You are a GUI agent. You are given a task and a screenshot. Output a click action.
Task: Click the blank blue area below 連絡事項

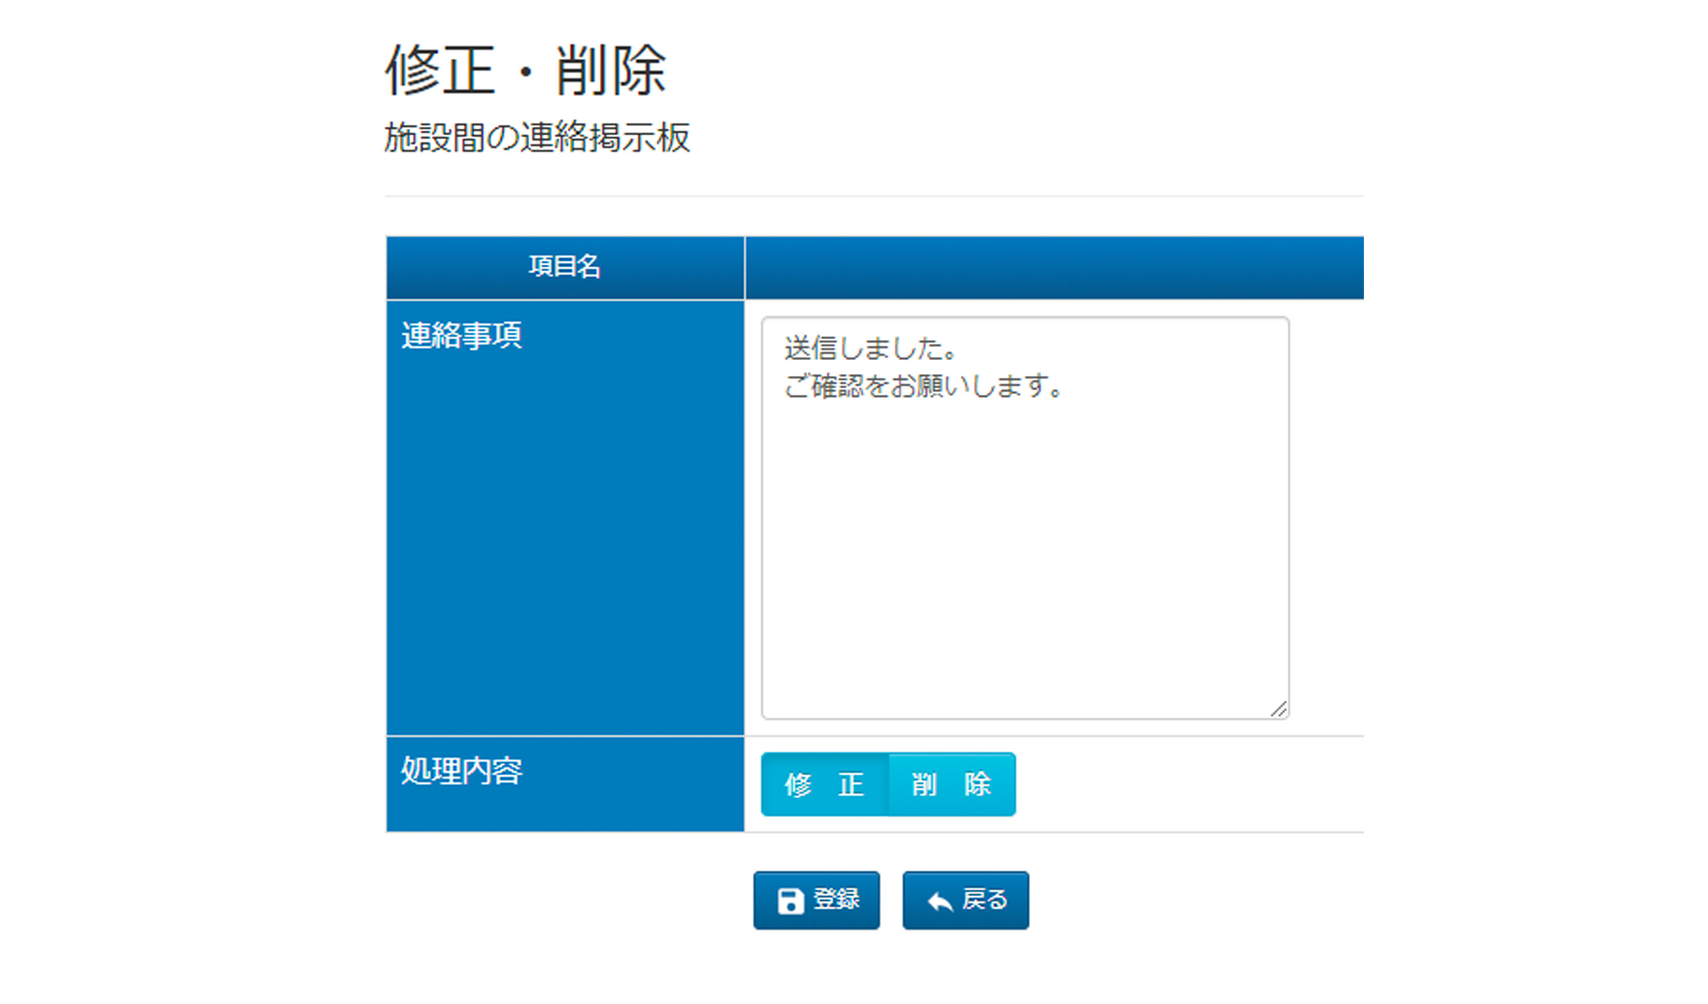click(x=564, y=542)
